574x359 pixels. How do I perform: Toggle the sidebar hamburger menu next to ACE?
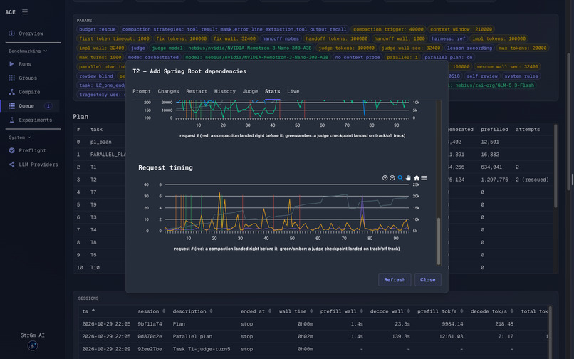25,12
